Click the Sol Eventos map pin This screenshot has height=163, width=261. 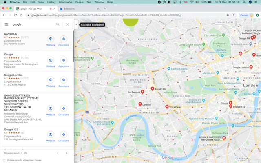pos(142,92)
